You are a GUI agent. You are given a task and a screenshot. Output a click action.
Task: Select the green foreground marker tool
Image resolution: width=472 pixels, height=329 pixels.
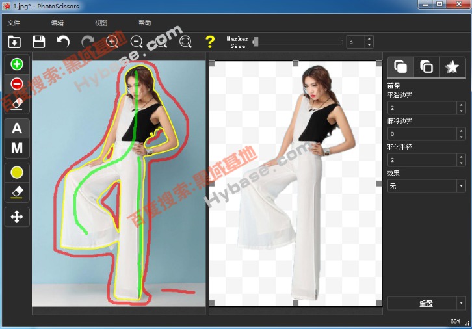point(17,64)
